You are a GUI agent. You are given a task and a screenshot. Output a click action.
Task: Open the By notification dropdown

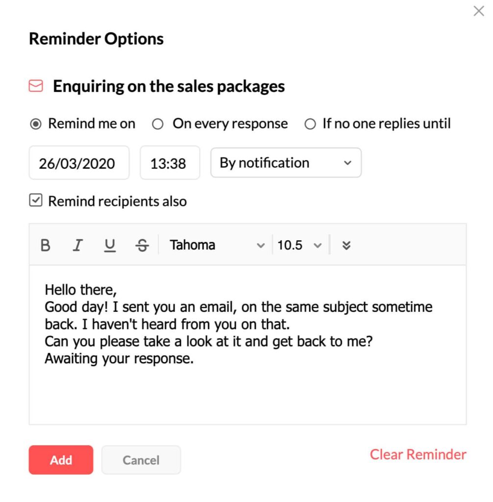point(286,163)
